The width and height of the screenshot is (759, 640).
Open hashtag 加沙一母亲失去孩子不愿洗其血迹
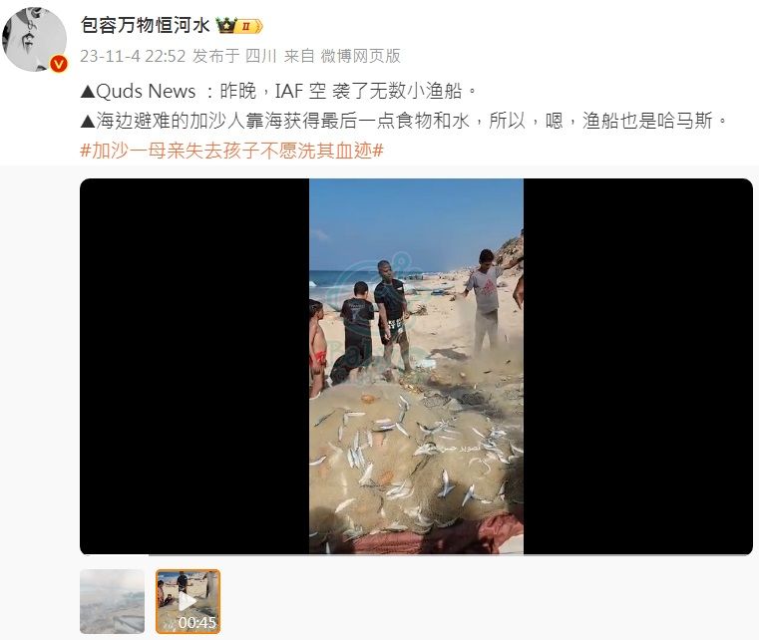tap(231, 151)
